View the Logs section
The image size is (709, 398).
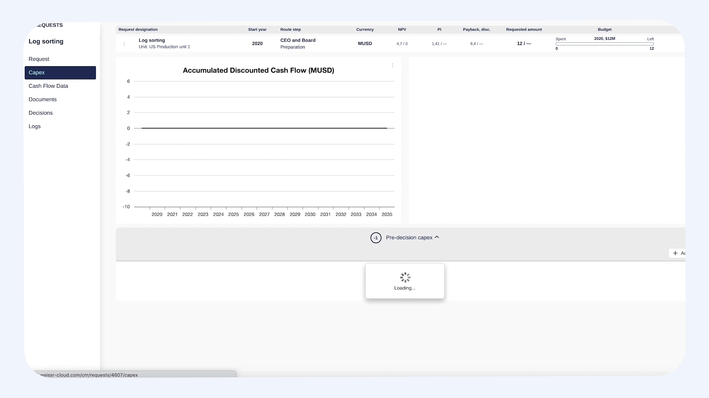point(34,126)
